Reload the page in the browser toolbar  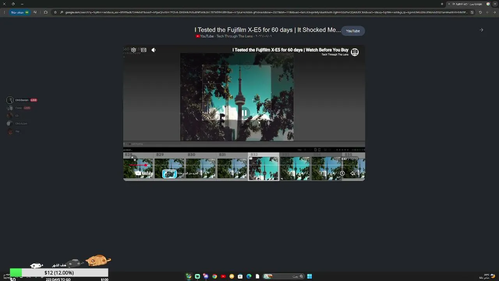click(480, 12)
